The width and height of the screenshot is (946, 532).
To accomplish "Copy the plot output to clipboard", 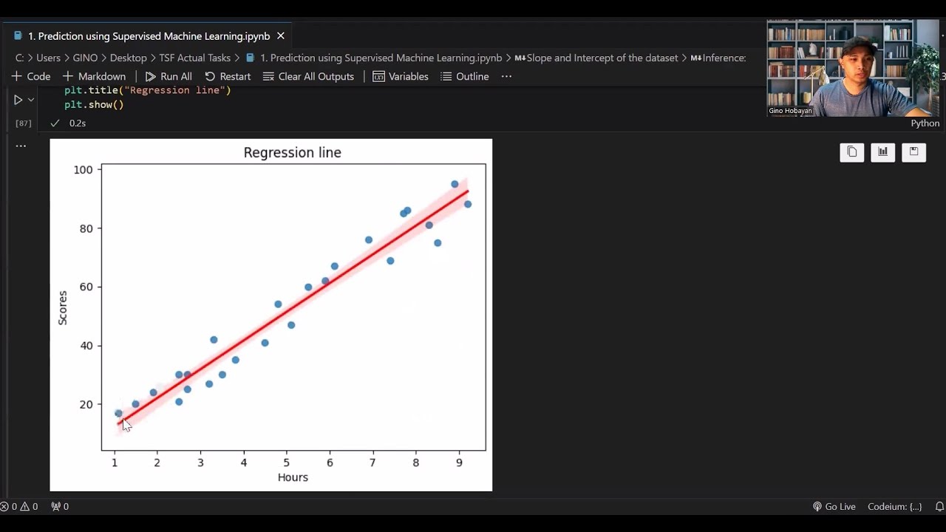I will [851, 151].
